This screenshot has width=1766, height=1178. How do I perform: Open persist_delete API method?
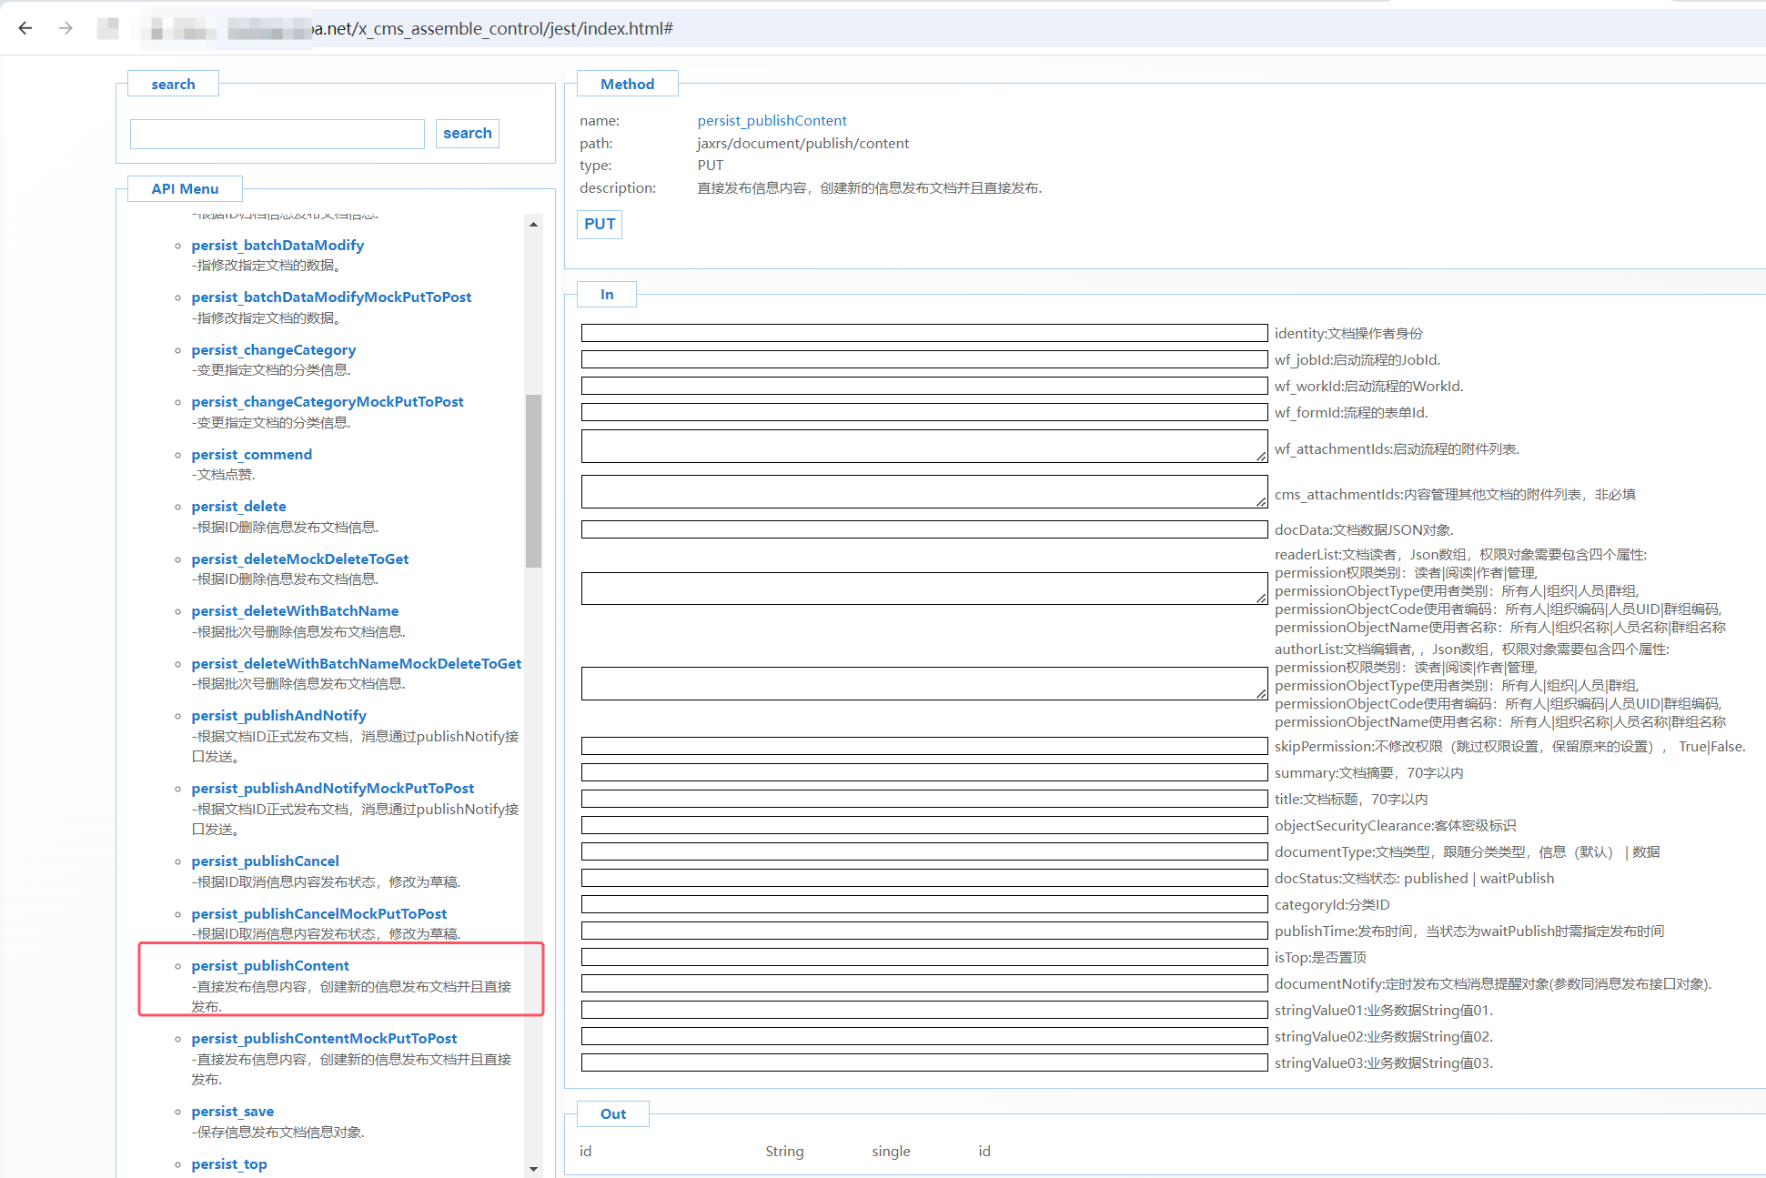pos(238,507)
